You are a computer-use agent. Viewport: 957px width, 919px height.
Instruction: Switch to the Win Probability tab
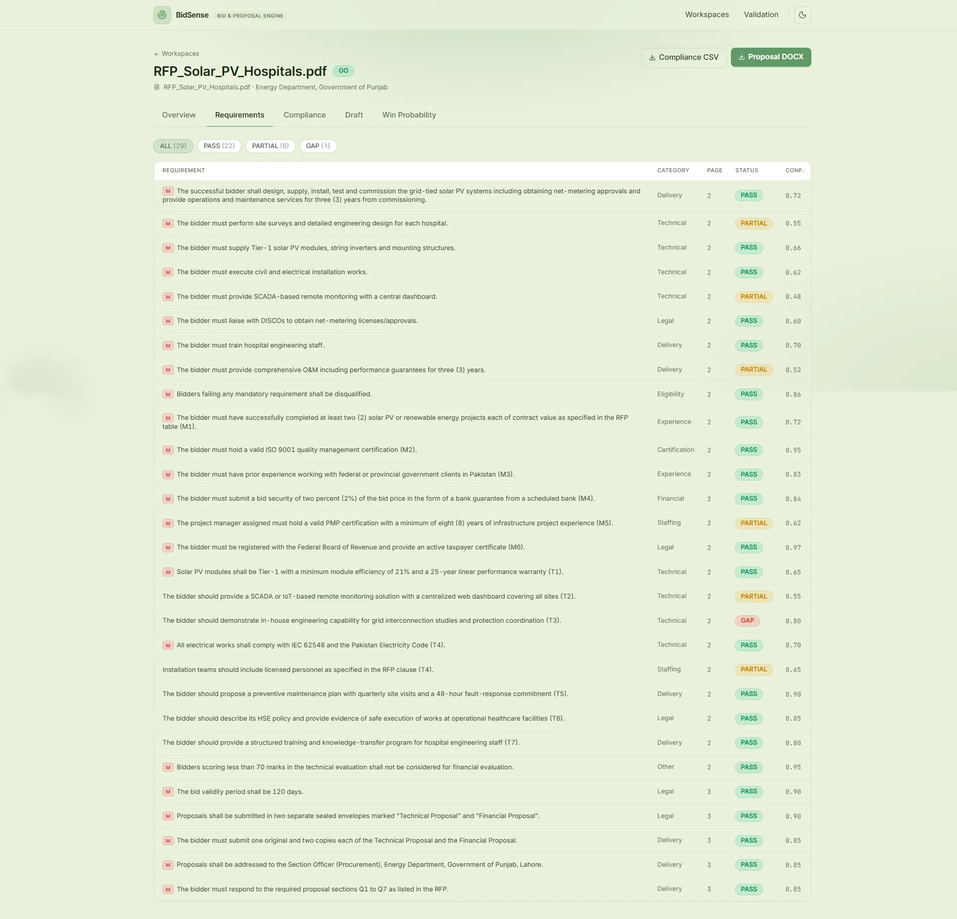point(409,115)
